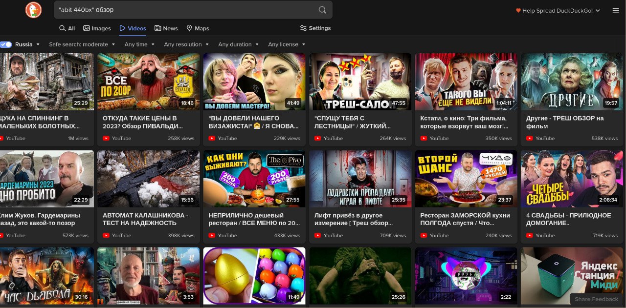This screenshot has width=626, height=308.
Task: Open video titled Другие - ТРЕШ ОБЗОР на фильм
Action: click(x=565, y=122)
